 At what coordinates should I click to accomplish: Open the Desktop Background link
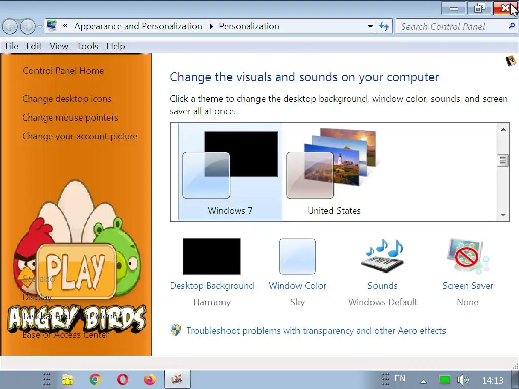tap(212, 286)
